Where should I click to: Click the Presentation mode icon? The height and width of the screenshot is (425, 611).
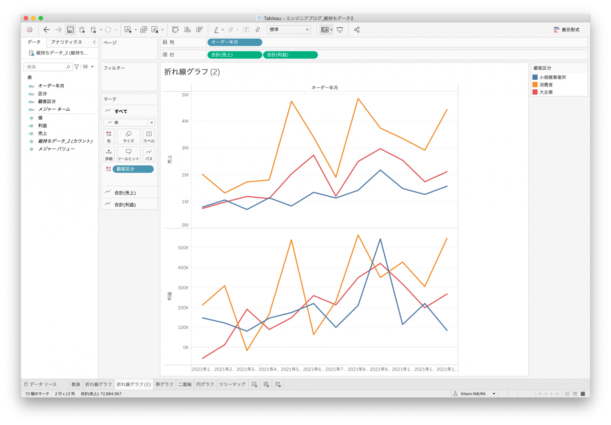pos(340,30)
